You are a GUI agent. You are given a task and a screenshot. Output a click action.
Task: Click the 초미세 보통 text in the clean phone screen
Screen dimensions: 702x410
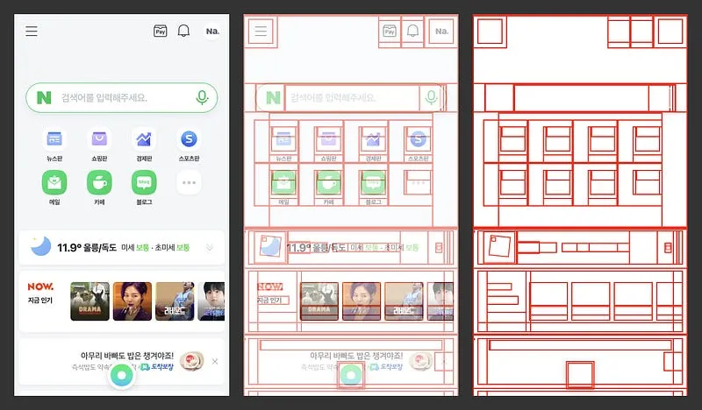click(172, 247)
